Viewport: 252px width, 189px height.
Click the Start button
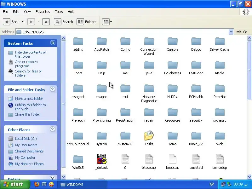point(15,184)
